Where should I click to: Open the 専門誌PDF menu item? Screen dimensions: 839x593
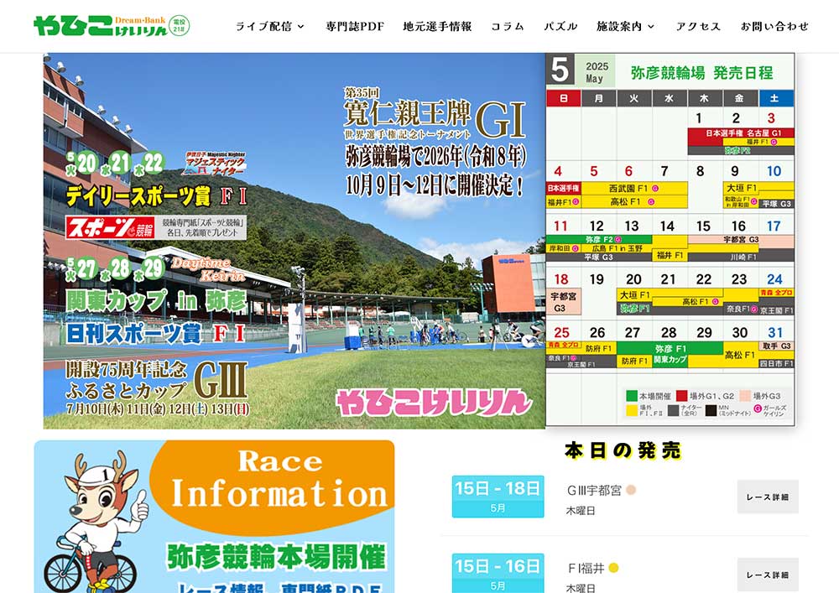click(x=355, y=26)
